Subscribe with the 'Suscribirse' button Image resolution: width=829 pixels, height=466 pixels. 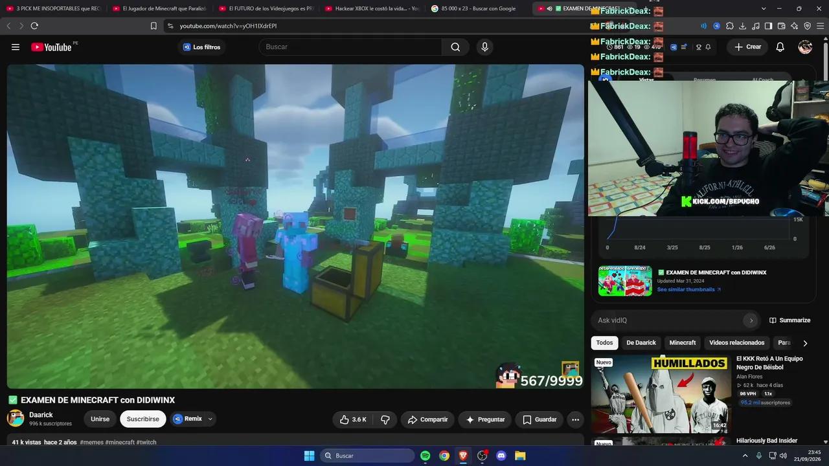[143, 419]
